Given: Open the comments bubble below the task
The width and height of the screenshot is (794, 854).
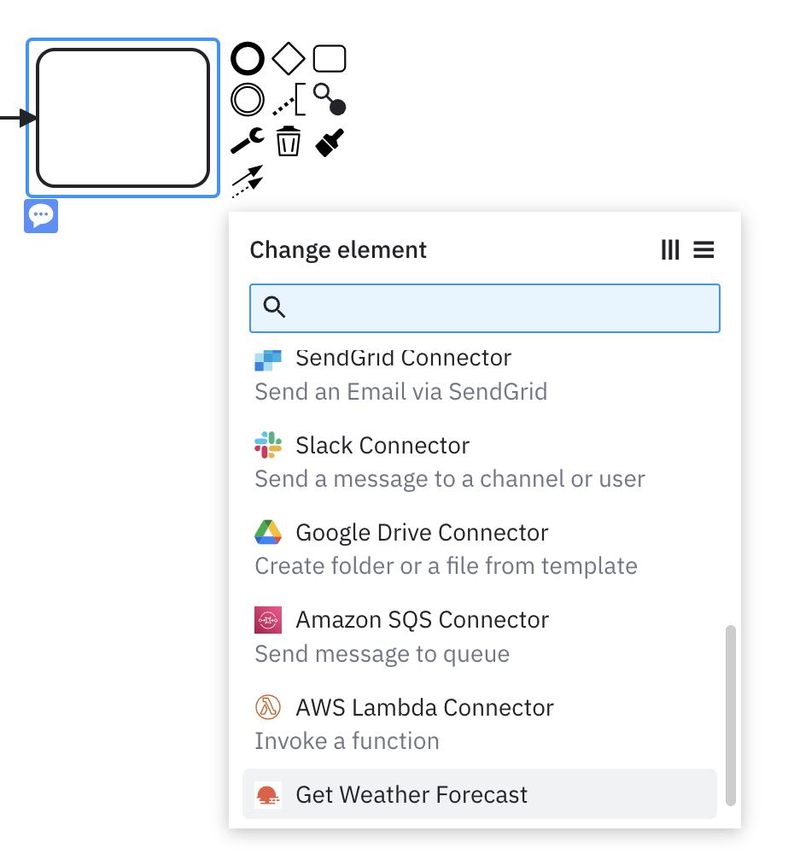Looking at the screenshot, I should click(x=41, y=216).
